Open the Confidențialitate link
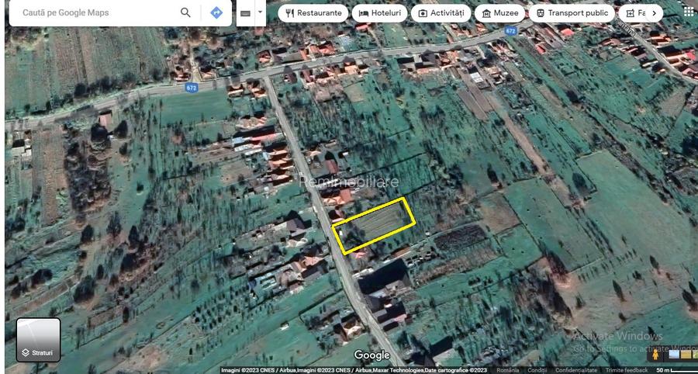The image size is (698, 374). (576, 370)
